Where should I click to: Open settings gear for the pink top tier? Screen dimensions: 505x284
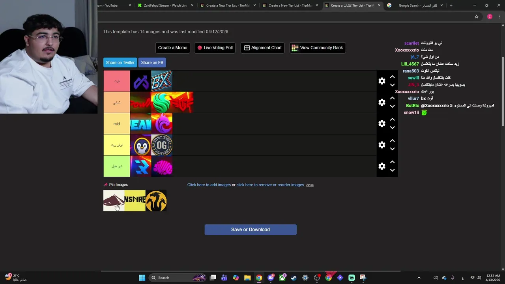382,81
